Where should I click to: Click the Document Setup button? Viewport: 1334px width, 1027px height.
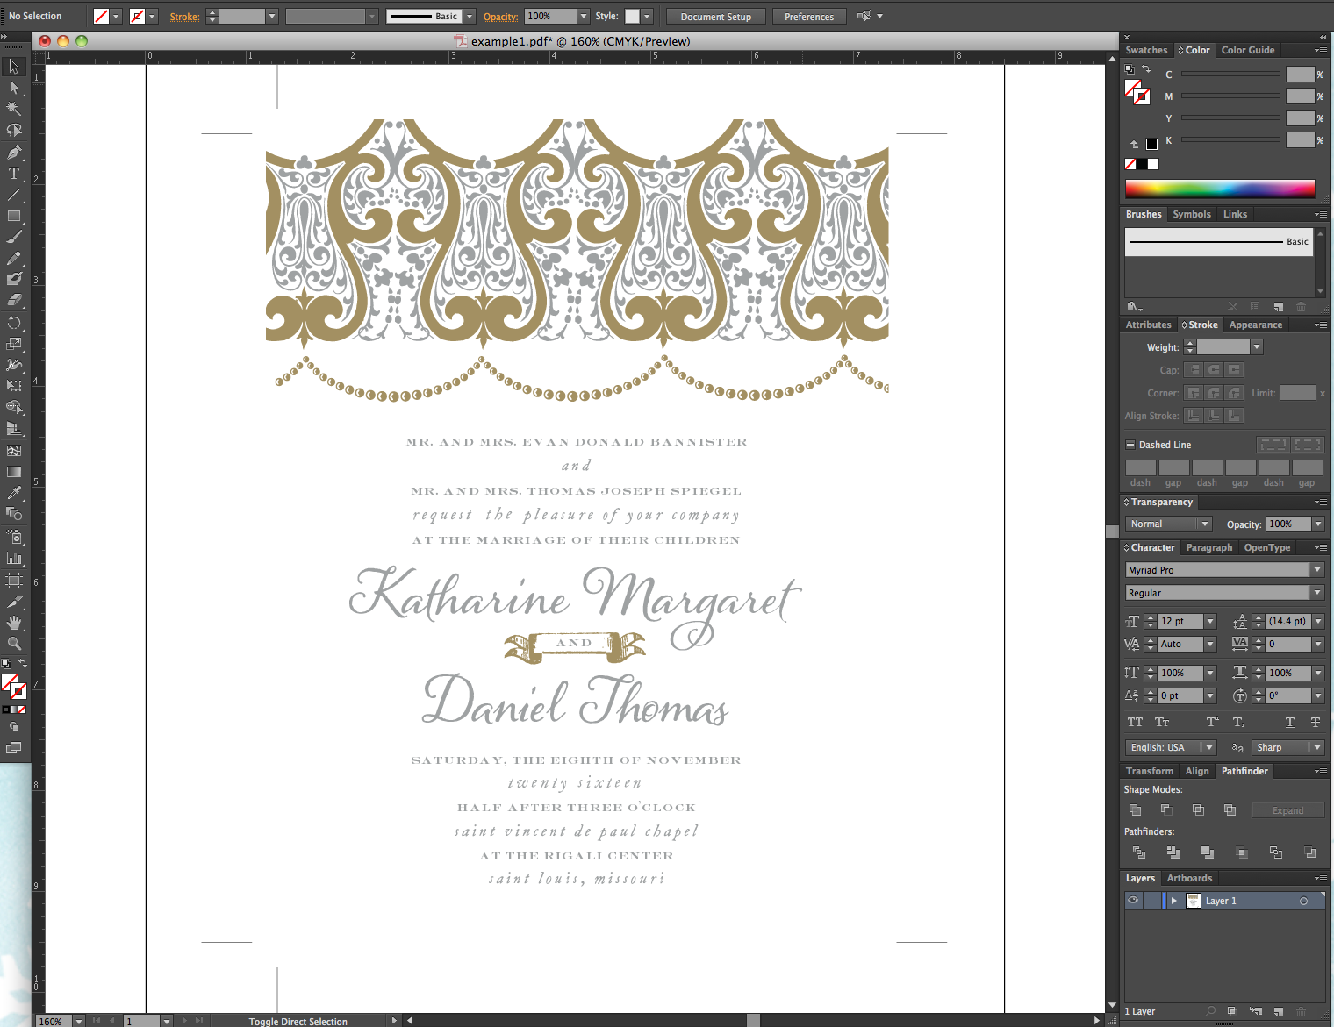click(715, 17)
